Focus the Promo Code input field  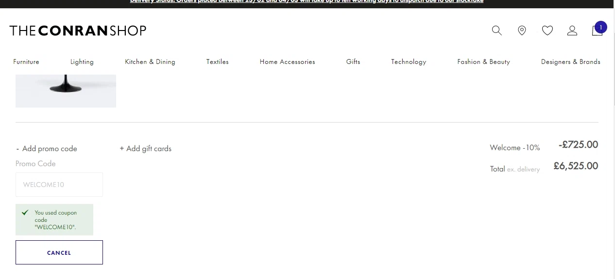[x=59, y=185]
